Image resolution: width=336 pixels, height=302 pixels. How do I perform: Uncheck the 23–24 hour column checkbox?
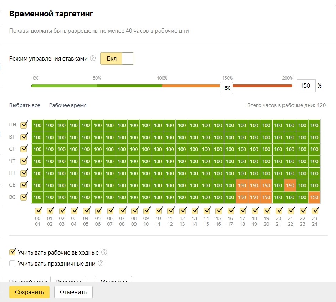[314, 210]
